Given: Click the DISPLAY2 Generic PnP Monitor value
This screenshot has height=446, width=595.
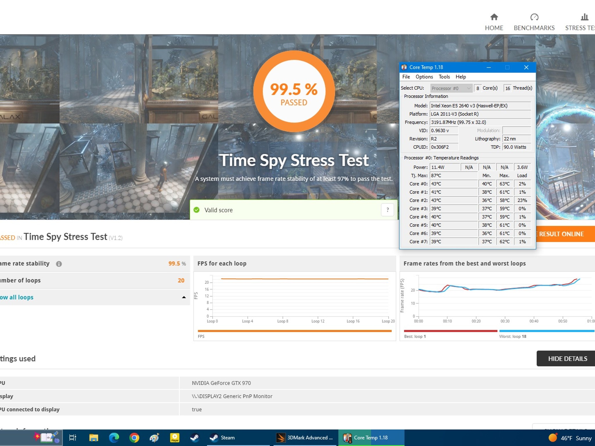Looking at the screenshot, I should click(x=232, y=396).
